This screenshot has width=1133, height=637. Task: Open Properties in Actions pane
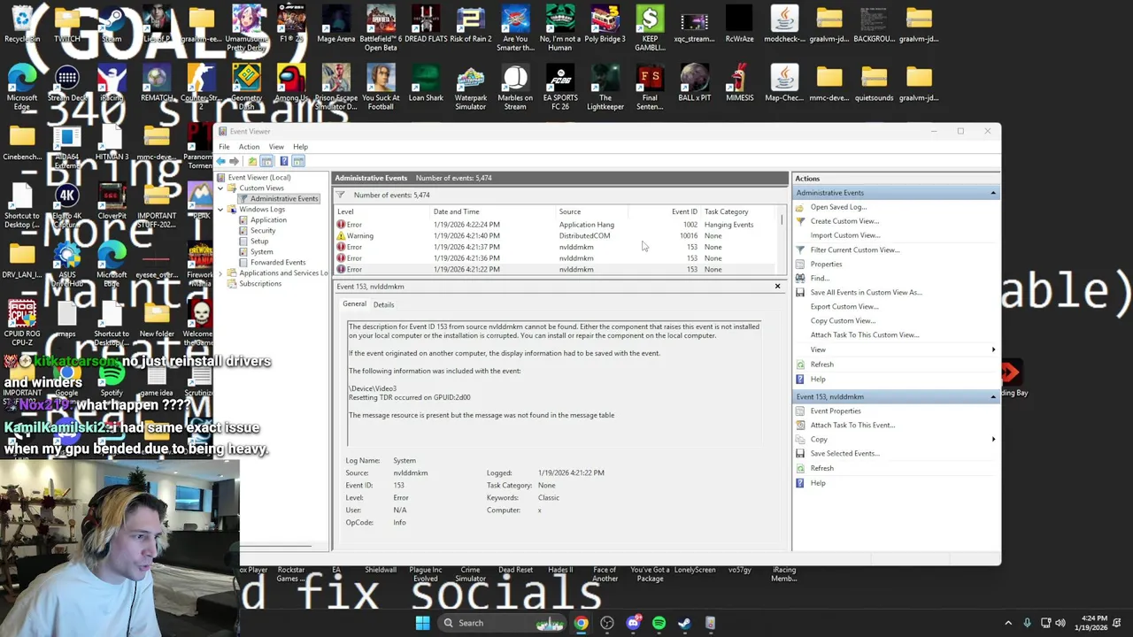[x=826, y=264]
